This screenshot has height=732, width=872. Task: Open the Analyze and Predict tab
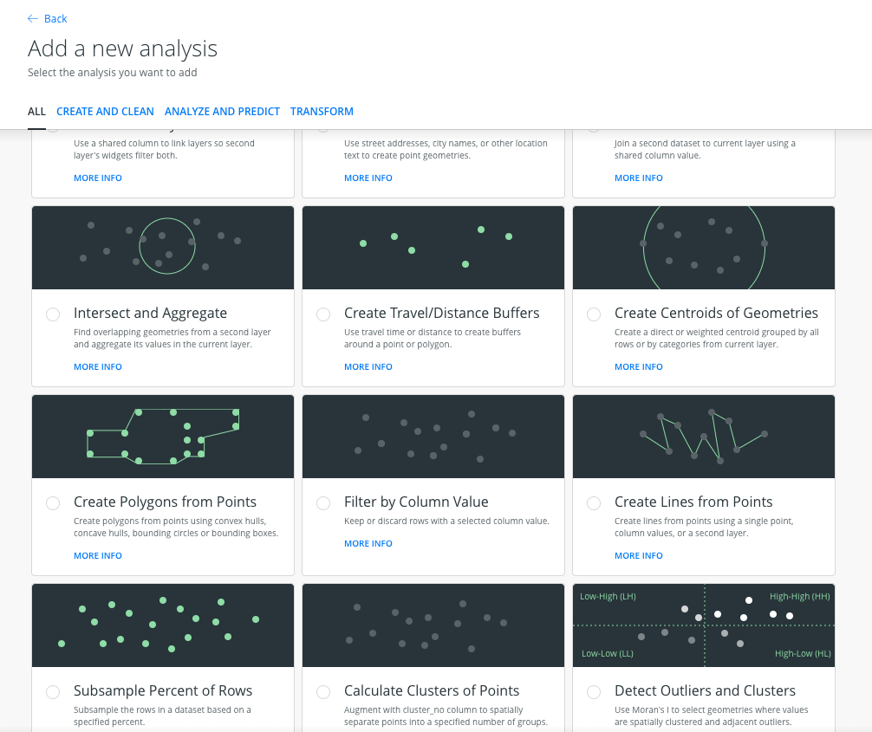point(222,112)
